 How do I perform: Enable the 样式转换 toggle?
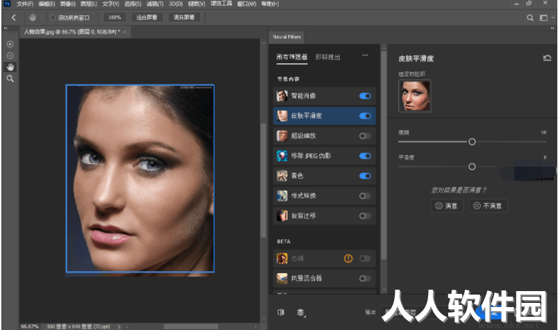[x=365, y=196]
